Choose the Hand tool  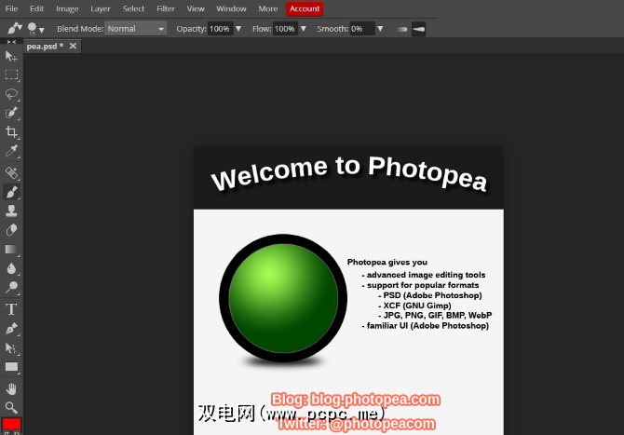pyautogui.click(x=11, y=387)
